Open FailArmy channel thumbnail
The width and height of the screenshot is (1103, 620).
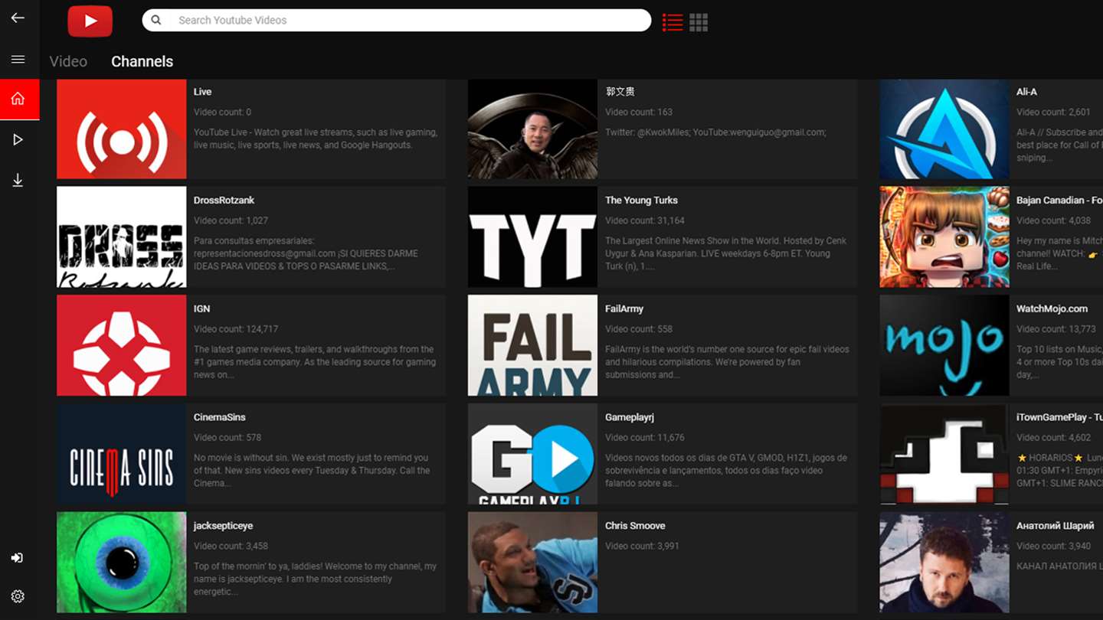532,346
